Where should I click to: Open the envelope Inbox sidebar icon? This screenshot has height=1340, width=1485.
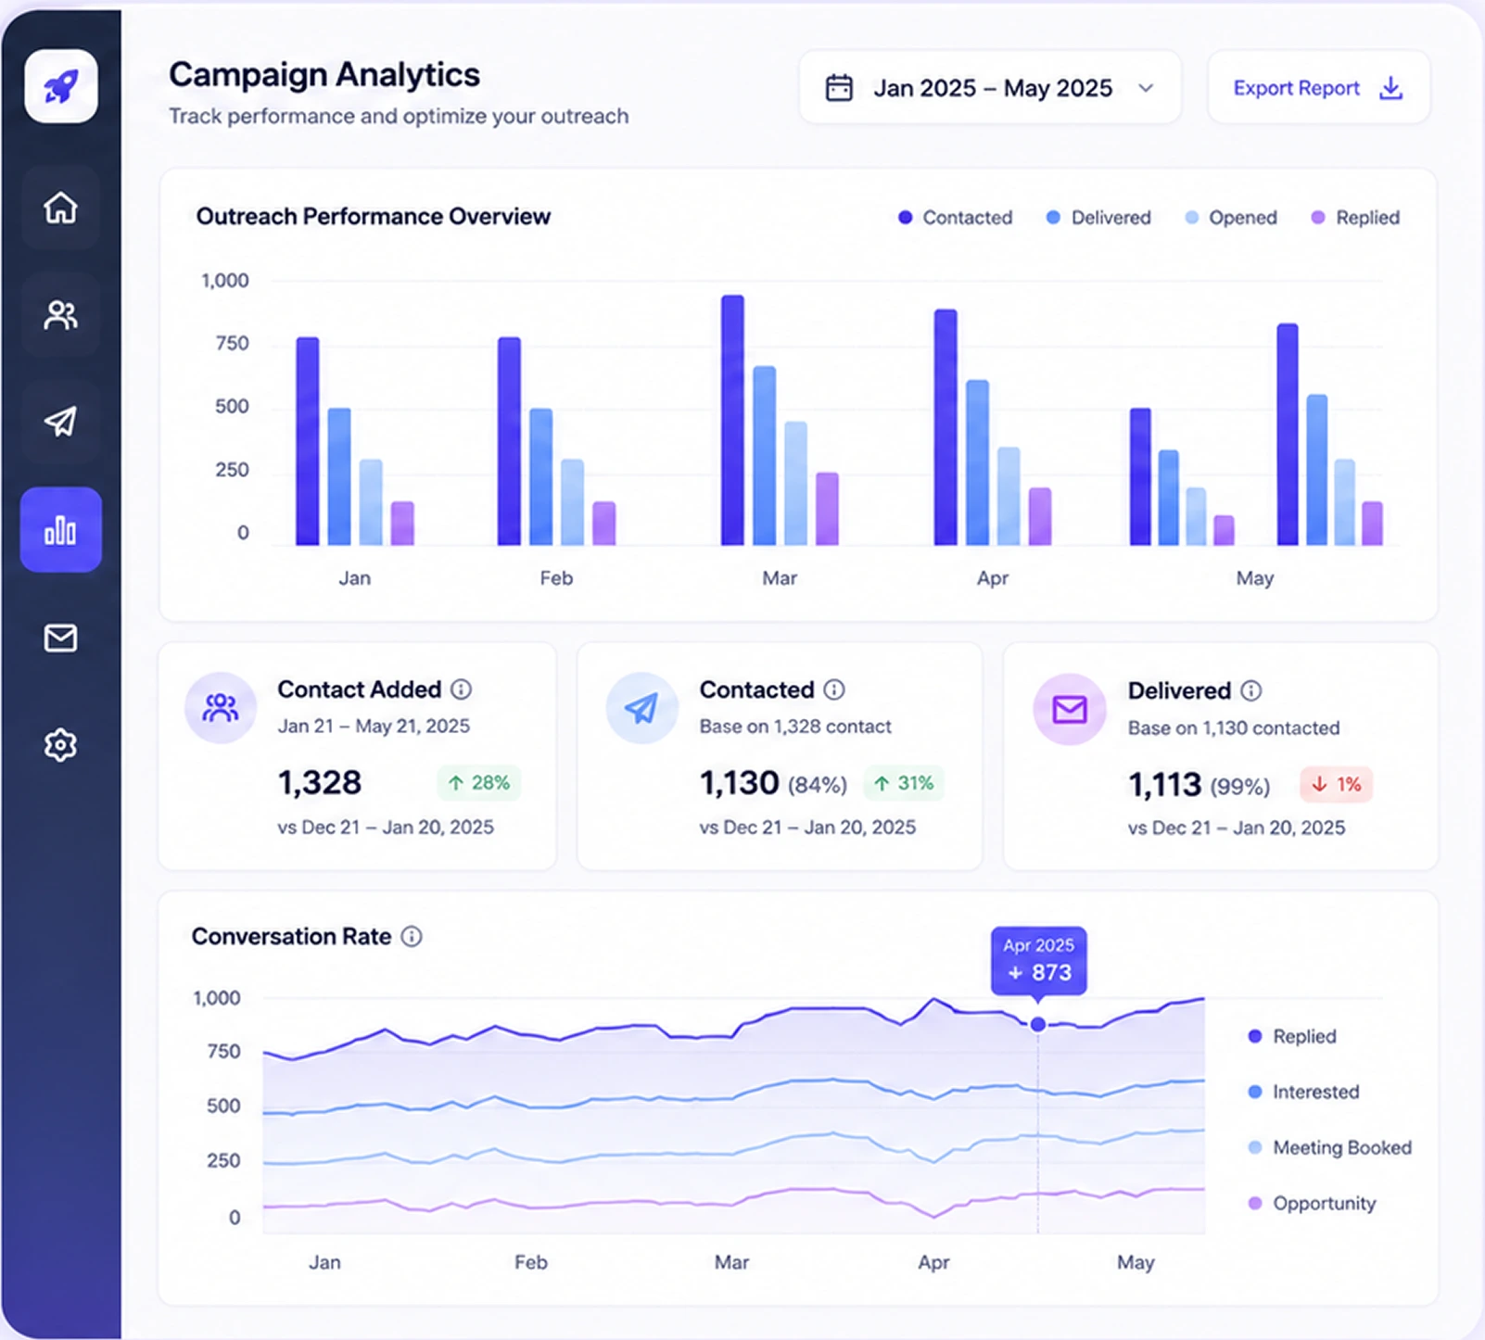tap(61, 638)
